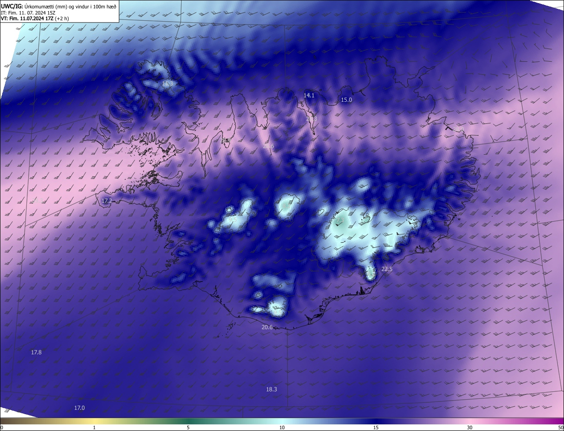
Task: Click the 17.8 value label on the map
Action: point(36,352)
